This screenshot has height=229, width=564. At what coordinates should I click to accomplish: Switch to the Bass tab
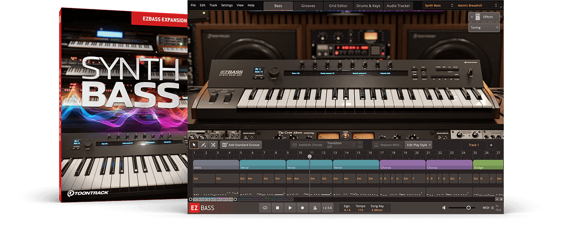[x=278, y=5]
